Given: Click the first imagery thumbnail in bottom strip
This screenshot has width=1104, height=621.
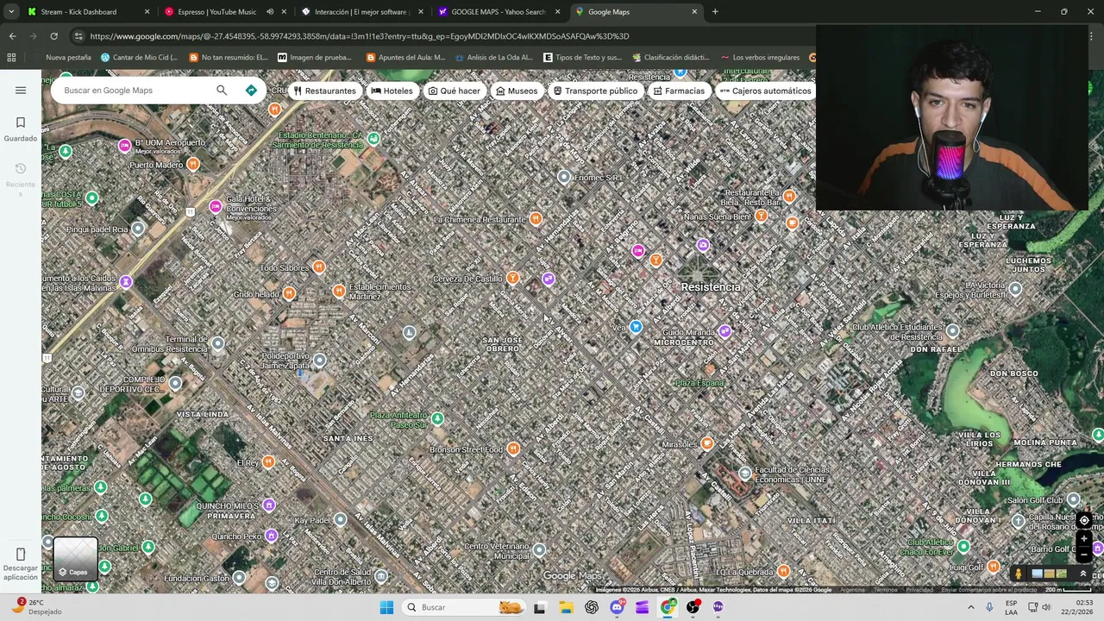Looking at the screenshot, I should (x=1038, y=573).
